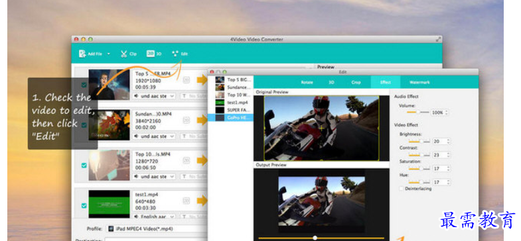Click the Top 5 video thumbnail in main list

pyautogui.click(x=109, y=85)
